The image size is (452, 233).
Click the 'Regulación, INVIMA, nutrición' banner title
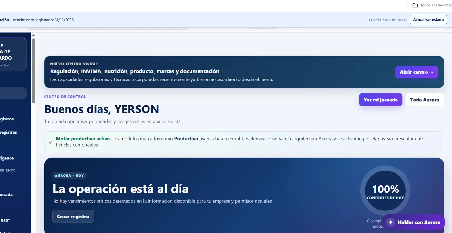tap(135, 71)
